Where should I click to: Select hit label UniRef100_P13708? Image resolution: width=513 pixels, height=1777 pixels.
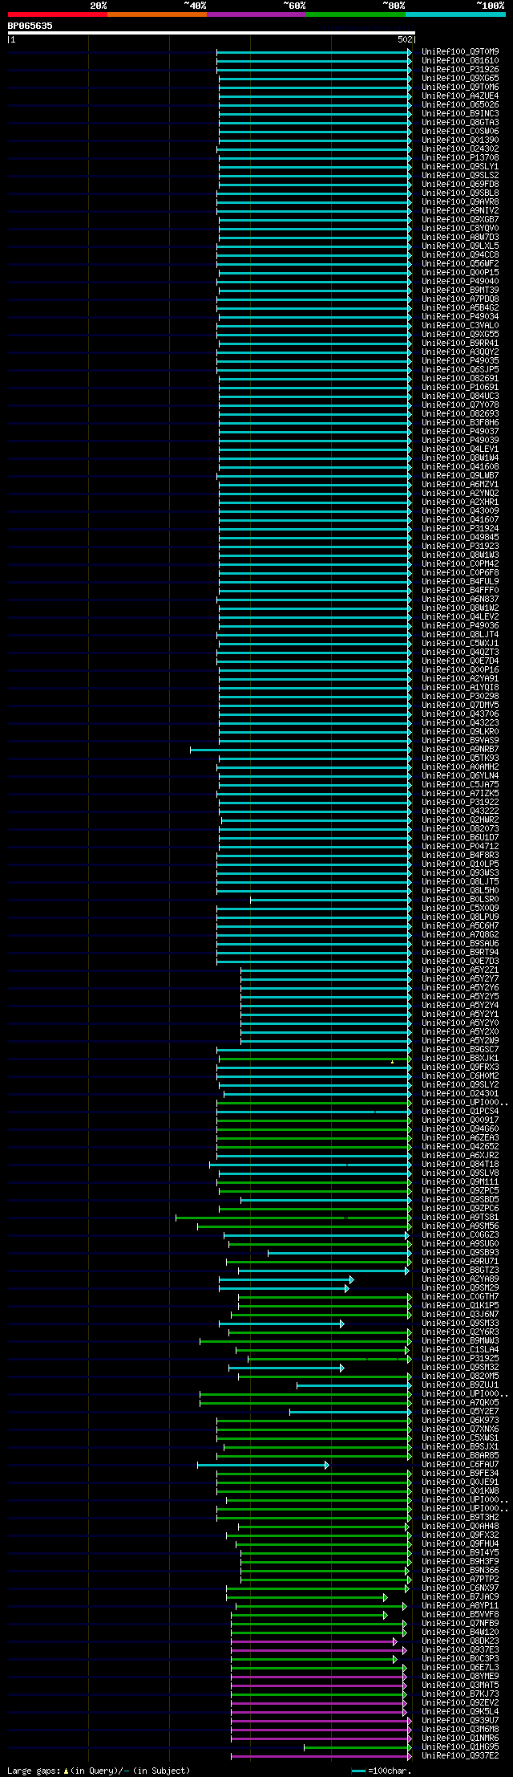(460, 157)
